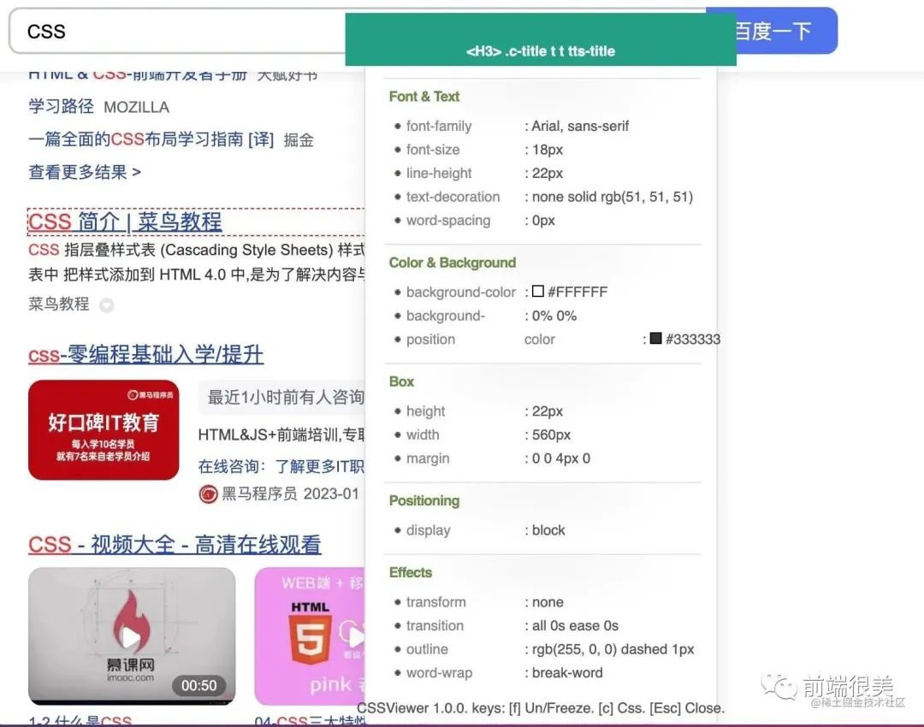Click the green H3 .c-title panel header
Image resolution: width=924 pixels, height=727 pixels.
tap(541, 40)
